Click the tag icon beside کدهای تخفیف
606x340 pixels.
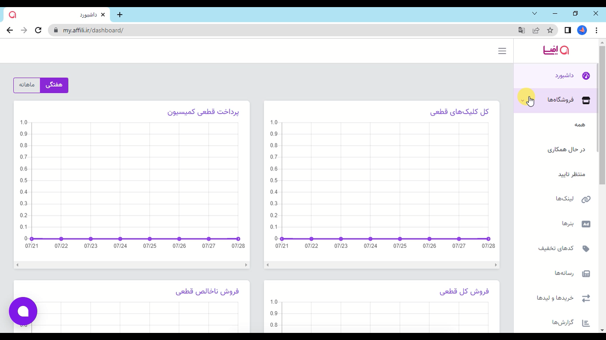click(x=586, y=249)
